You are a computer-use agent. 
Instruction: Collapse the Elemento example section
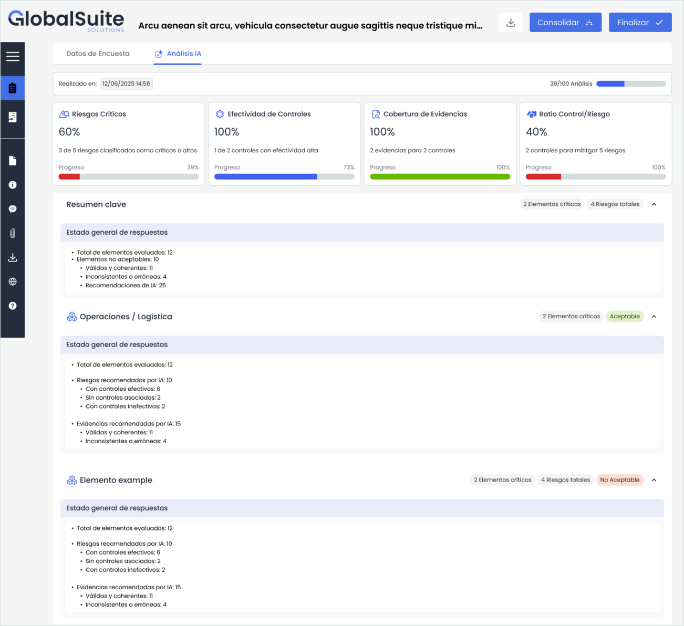pos(654,480)
